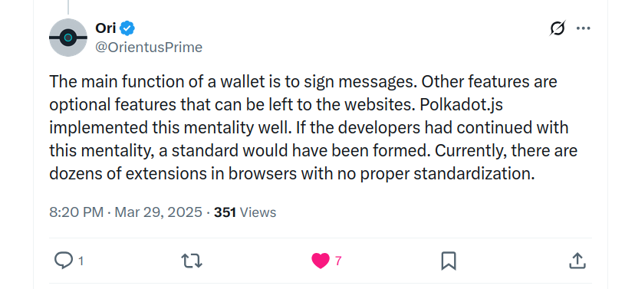The image size is (635, 289).
Task: Click the word Polkadot.js in the post
Action: tap(461, 104)
